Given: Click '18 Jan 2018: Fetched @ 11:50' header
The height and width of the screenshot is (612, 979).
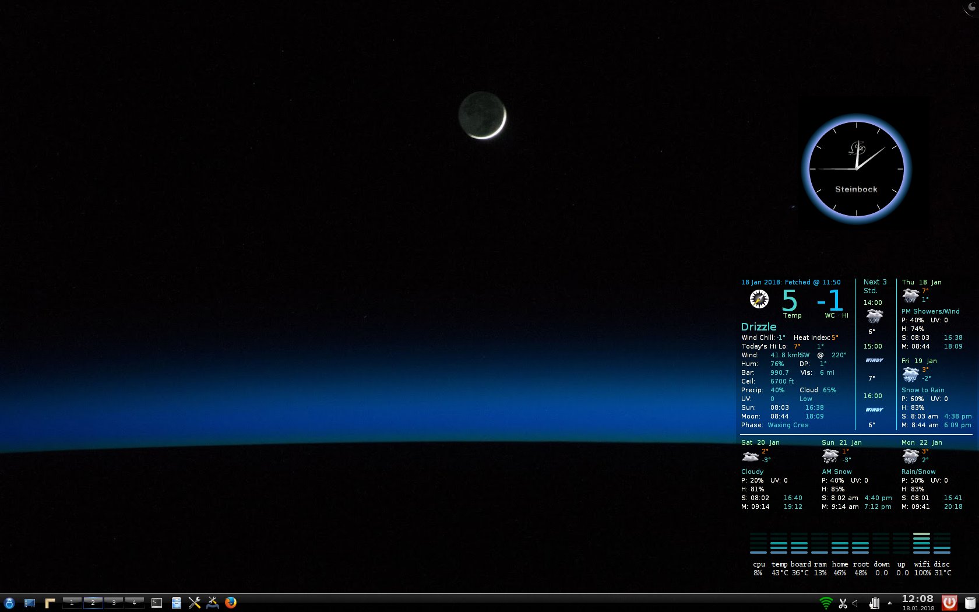Looking at the screenshot, I should tap(791, 282).
